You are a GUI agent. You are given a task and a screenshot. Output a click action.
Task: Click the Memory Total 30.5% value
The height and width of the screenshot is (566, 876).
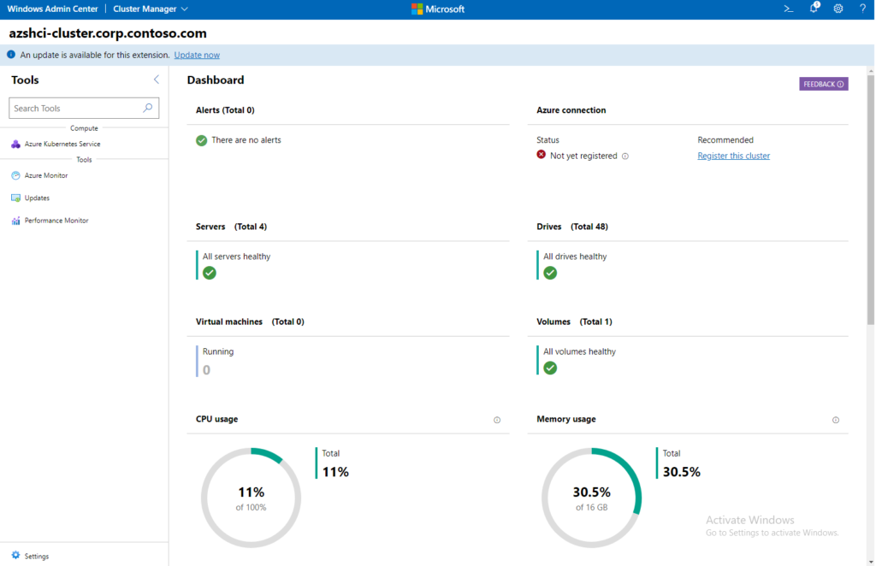click(x=681, y=472)
